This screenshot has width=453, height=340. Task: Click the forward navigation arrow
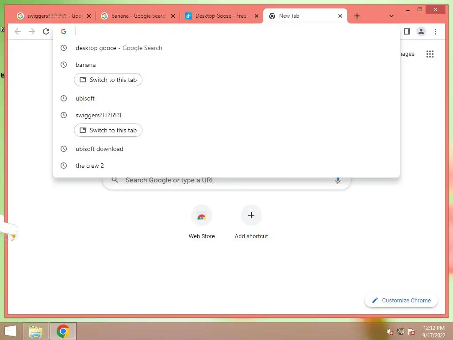click(32, 31)
